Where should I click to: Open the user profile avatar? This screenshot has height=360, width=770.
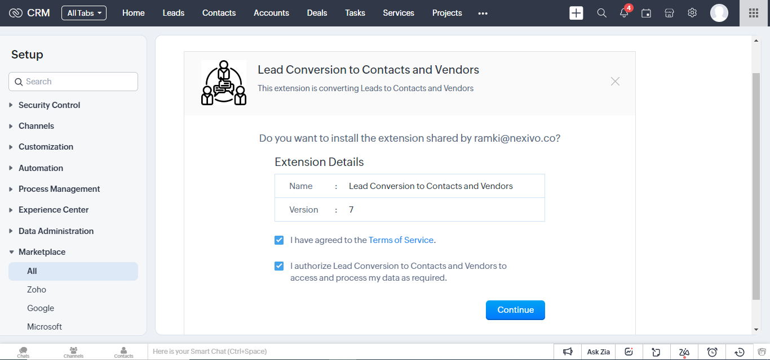pos(719,13)
